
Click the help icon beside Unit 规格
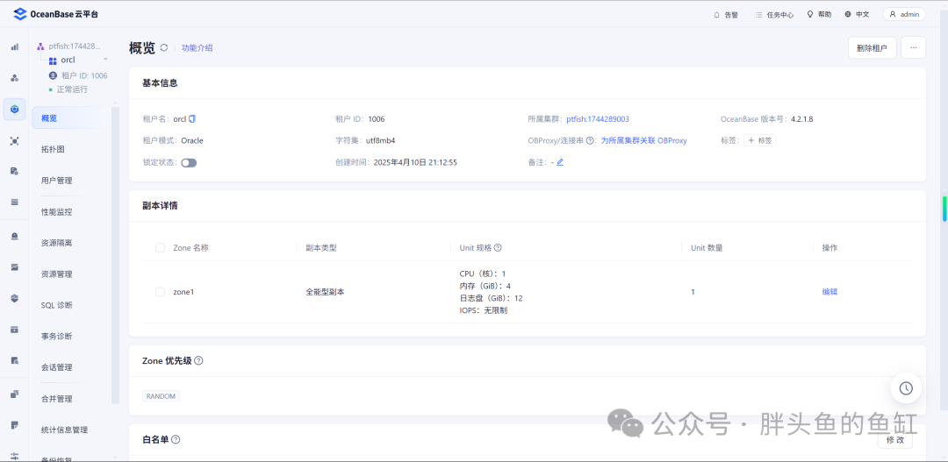(x=499, y=247)
